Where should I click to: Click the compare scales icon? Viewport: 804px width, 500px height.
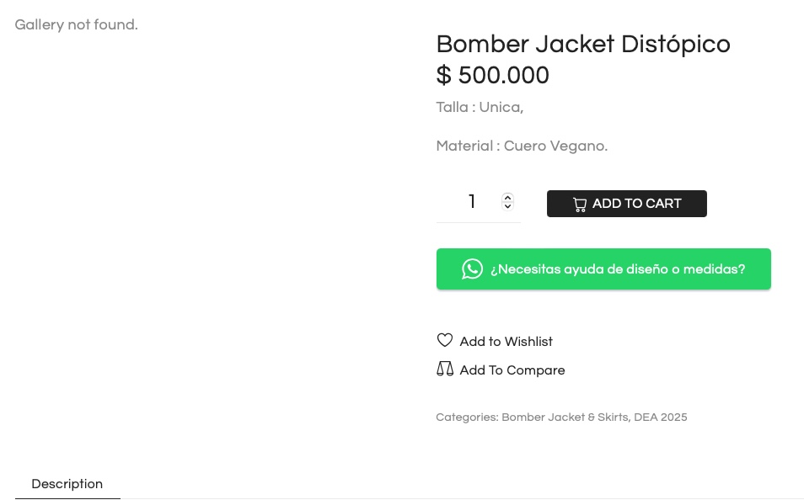tap(445, 369)
